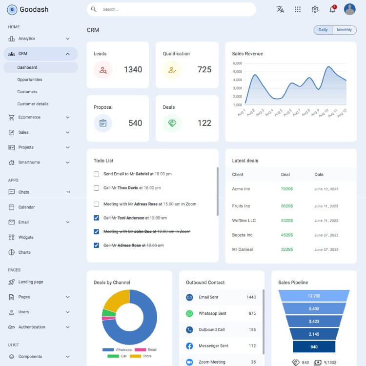This screenshot has height=366, width=366.
Task: Expand the Analytics menu chevron
Action: tap(68, 39)
